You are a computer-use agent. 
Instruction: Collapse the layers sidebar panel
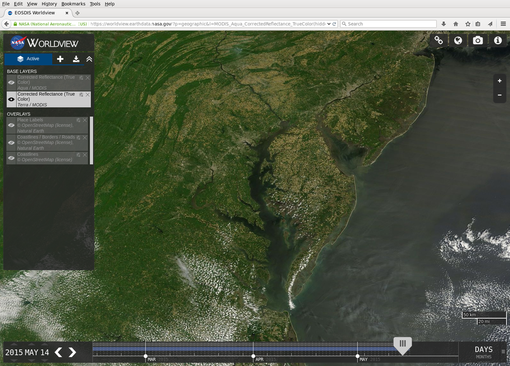[x=89, y=58]
